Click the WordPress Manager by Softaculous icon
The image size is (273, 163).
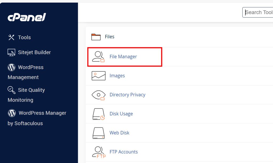tap(12, 113)
